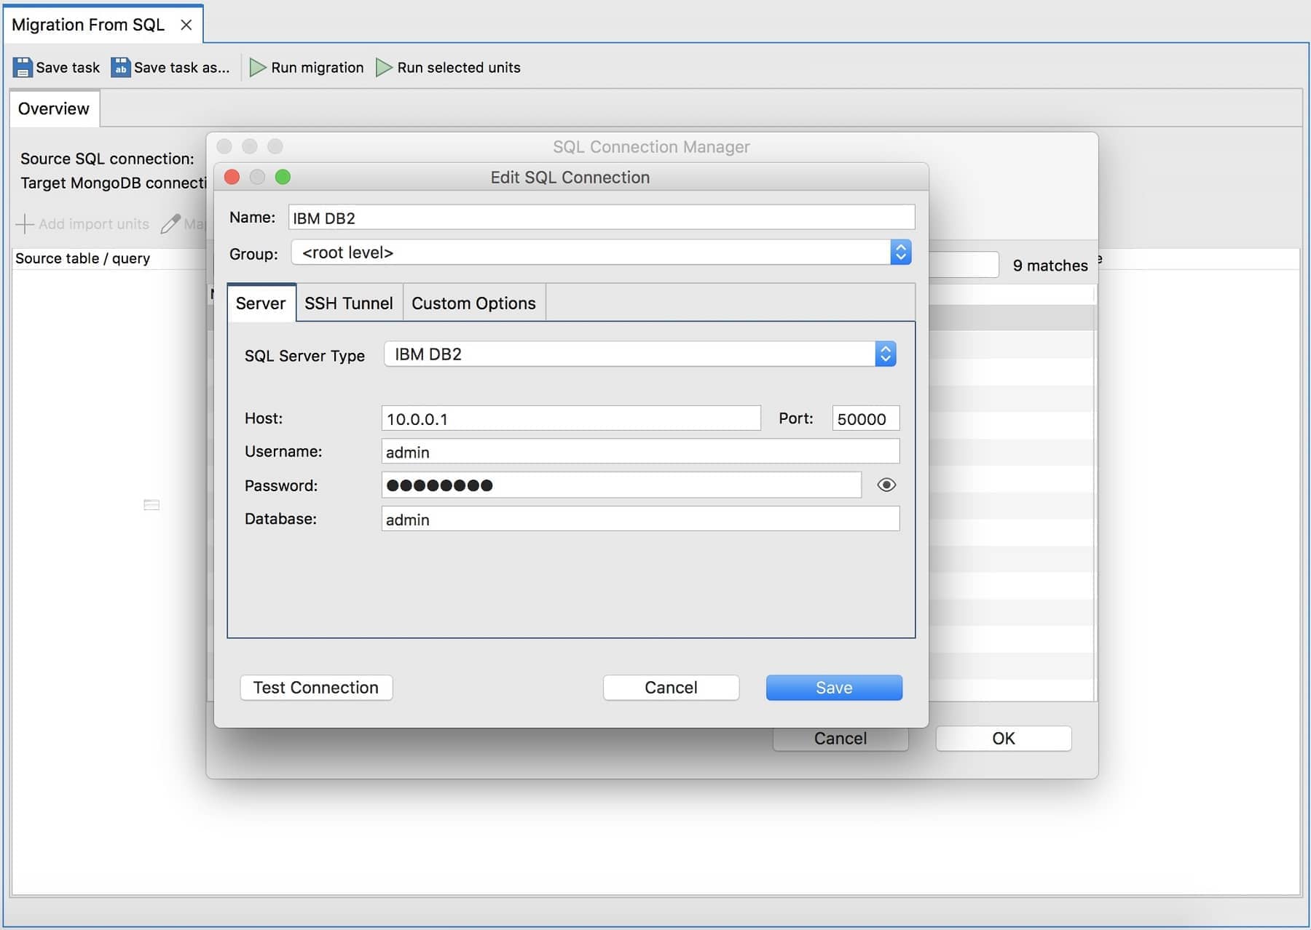Close the Migration From SQL tab
The width and height of the screenshot is (1311, 930).
186,25
